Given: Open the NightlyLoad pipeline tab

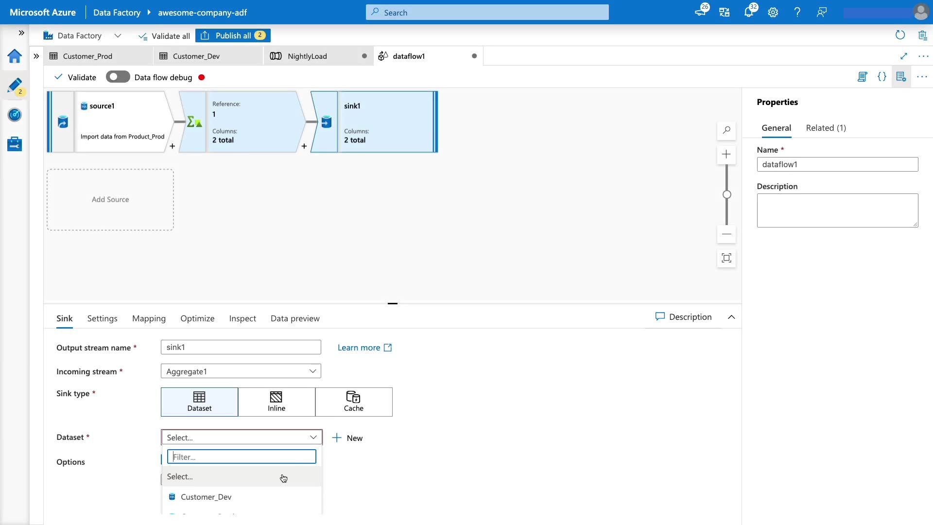Looking at the screenshot, I should coord(307,56).
